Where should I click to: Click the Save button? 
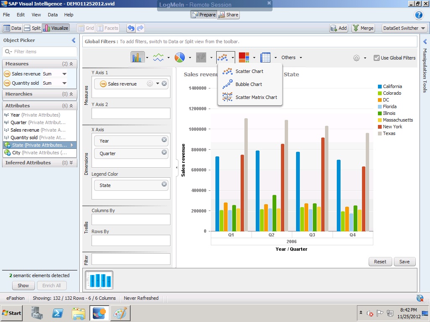click(404, 262)
